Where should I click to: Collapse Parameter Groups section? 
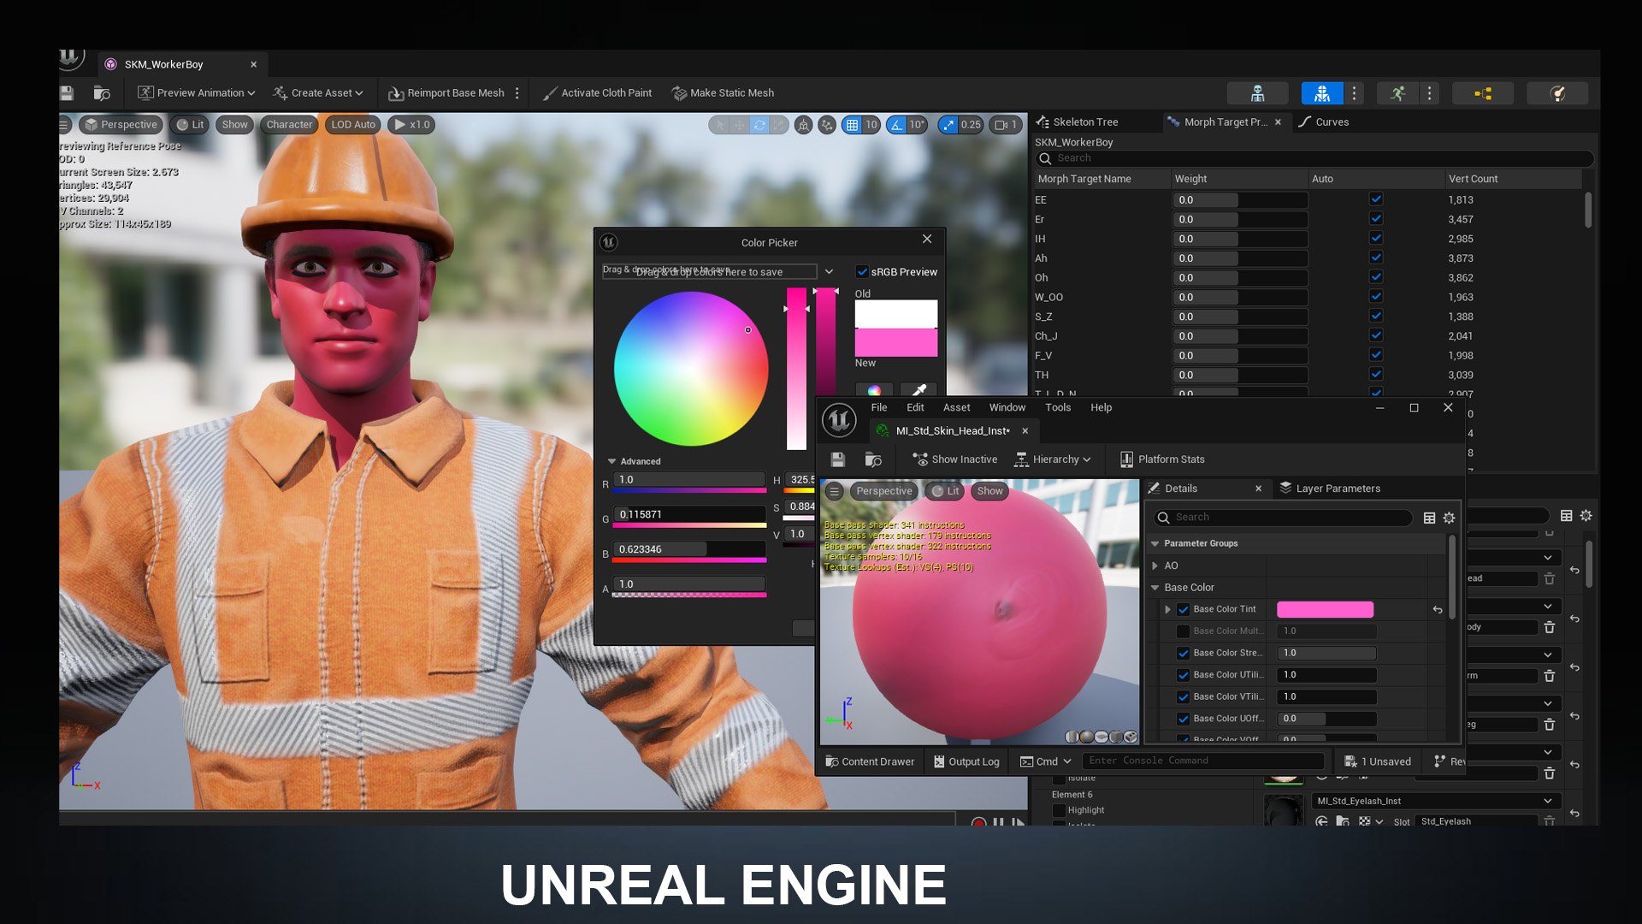click(x=1155, y=544)
